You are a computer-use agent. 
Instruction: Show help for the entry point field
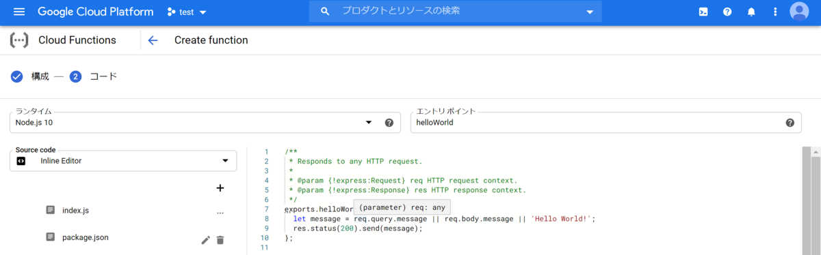click(790, 123)
